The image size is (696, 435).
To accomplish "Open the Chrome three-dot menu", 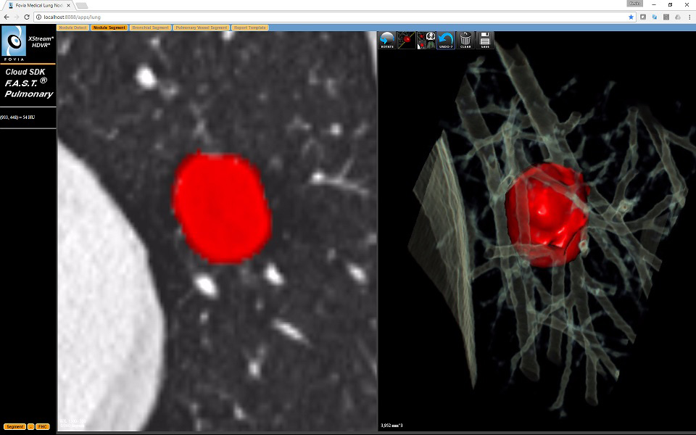I will [687, 17].
